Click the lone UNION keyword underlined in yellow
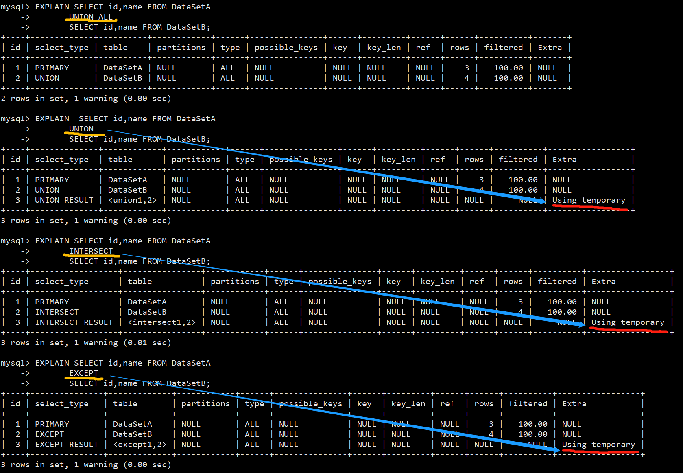Viewport: 683px width, 473px height. [81, 129]
